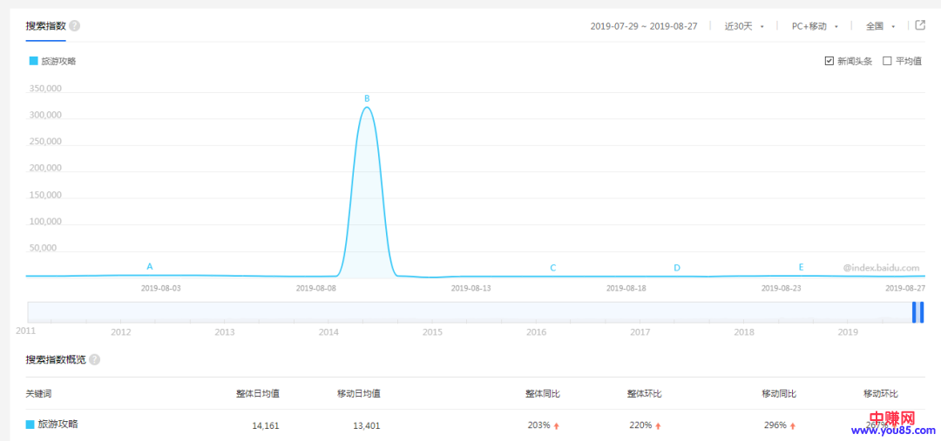Click the help icon beside 搜索指数概览
The image size is (941, 441).
pos(94,359)
